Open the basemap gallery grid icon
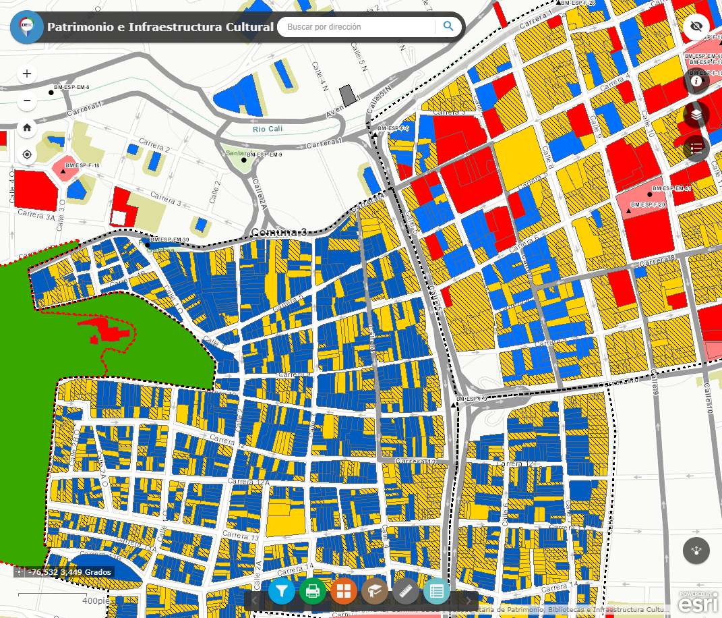Viewport: 722px width, 618px height. pos(345,592)
